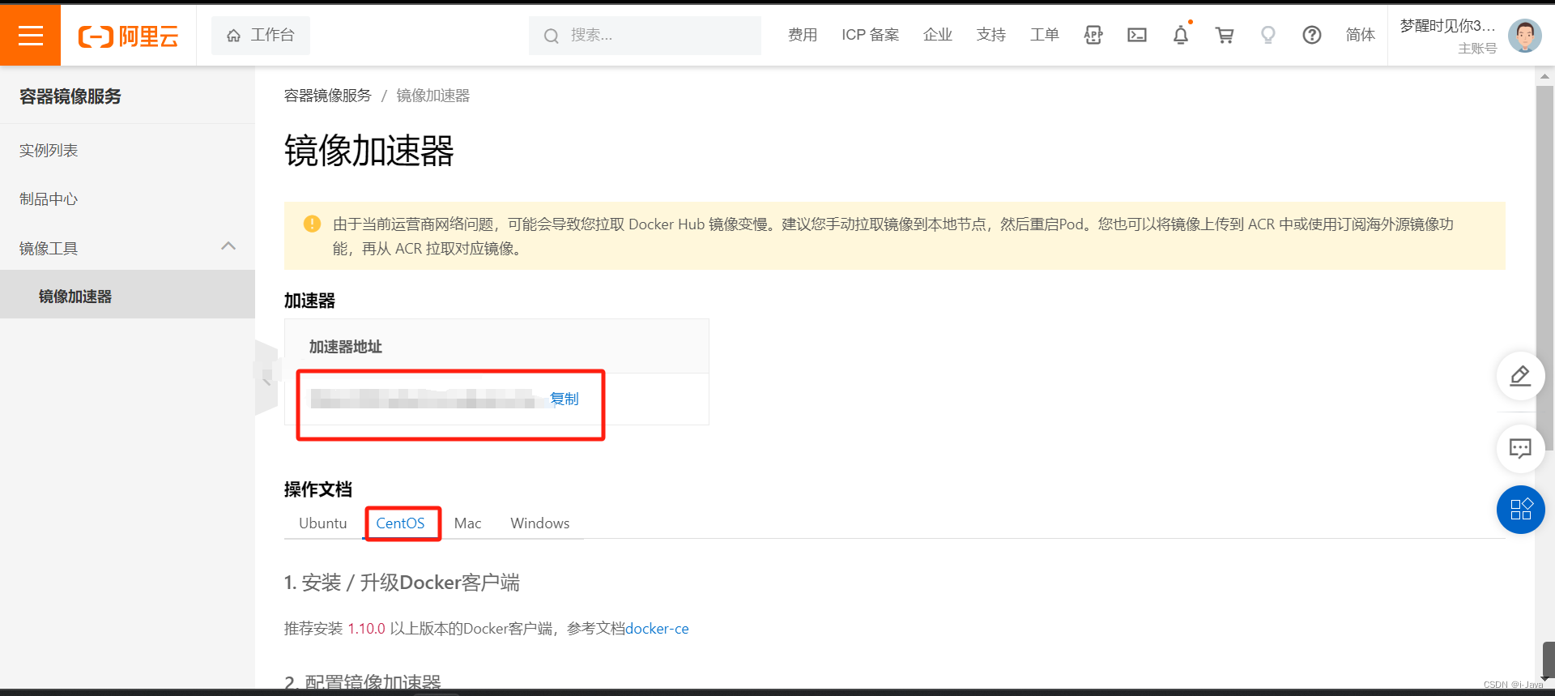Click the 容器镜像服务 sidebar title

(x=70, y=96)
